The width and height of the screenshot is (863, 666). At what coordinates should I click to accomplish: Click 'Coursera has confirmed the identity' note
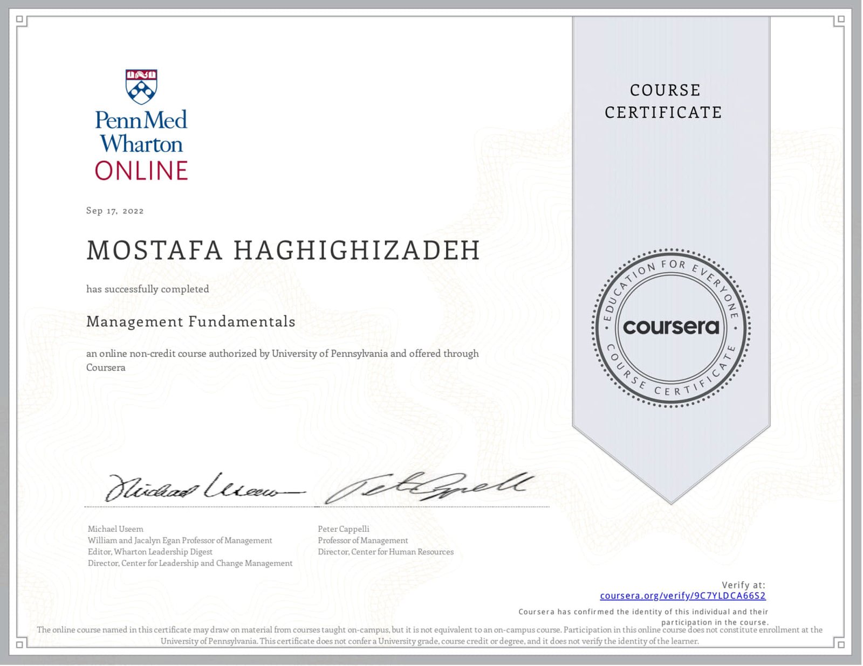[643, 617]
